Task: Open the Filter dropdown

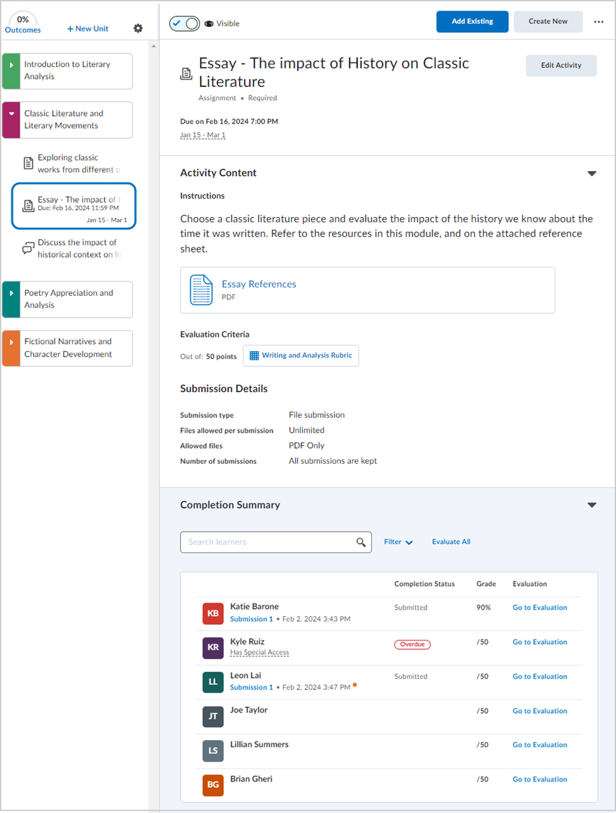Action: (x=398, y=542)
